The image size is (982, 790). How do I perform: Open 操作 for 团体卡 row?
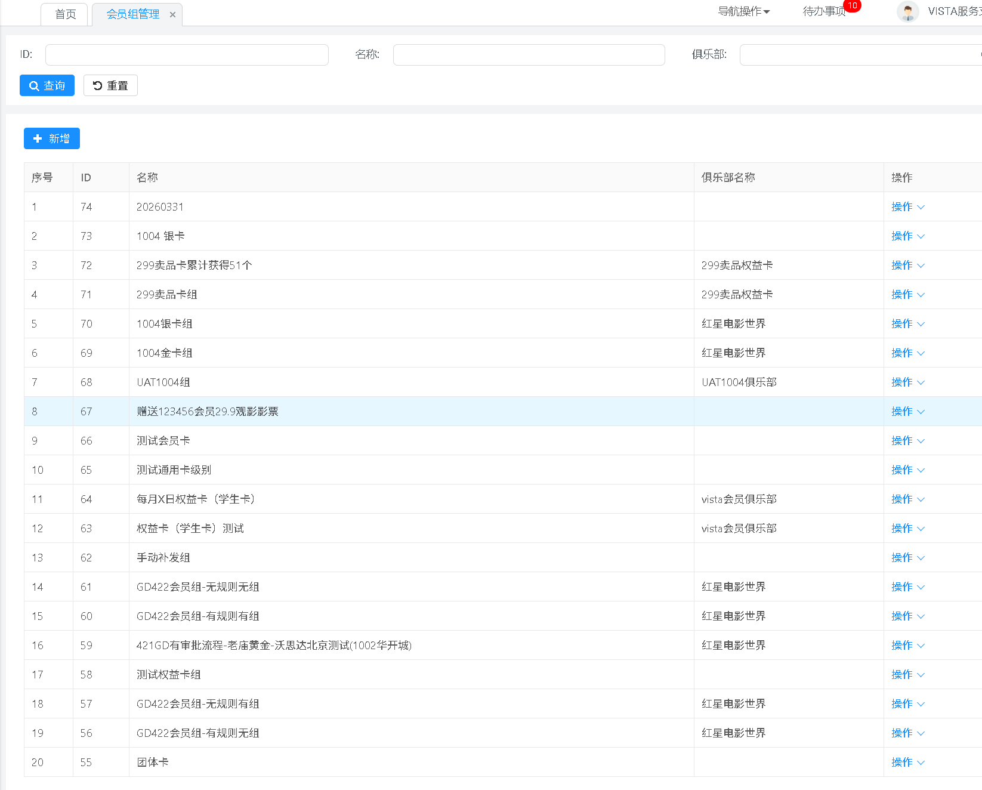click(907, 763)
